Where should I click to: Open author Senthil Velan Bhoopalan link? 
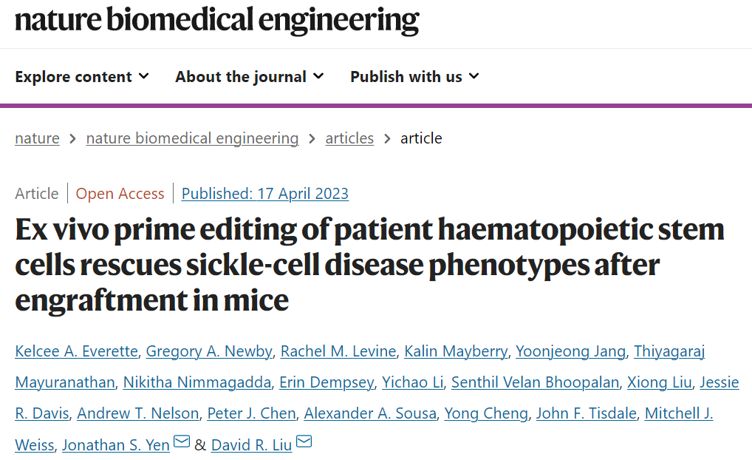535,382
